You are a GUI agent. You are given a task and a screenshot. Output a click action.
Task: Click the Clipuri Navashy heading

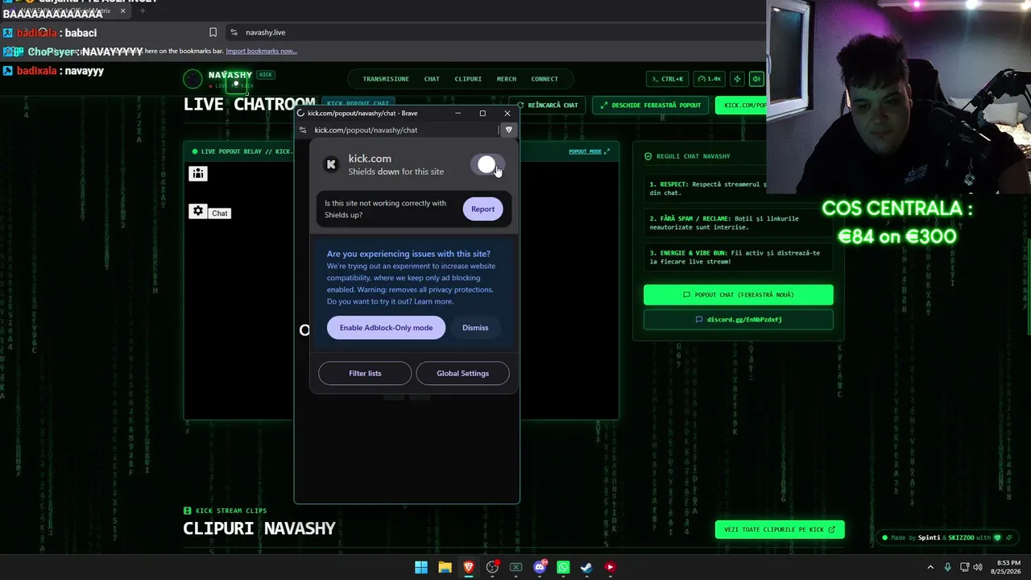pyautogui.click(x=259, y=528)
